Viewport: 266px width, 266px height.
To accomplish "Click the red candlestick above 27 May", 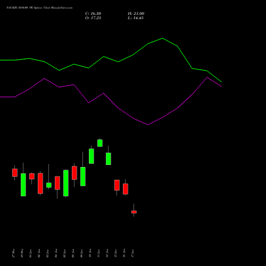I will click(x=15, y=172).
